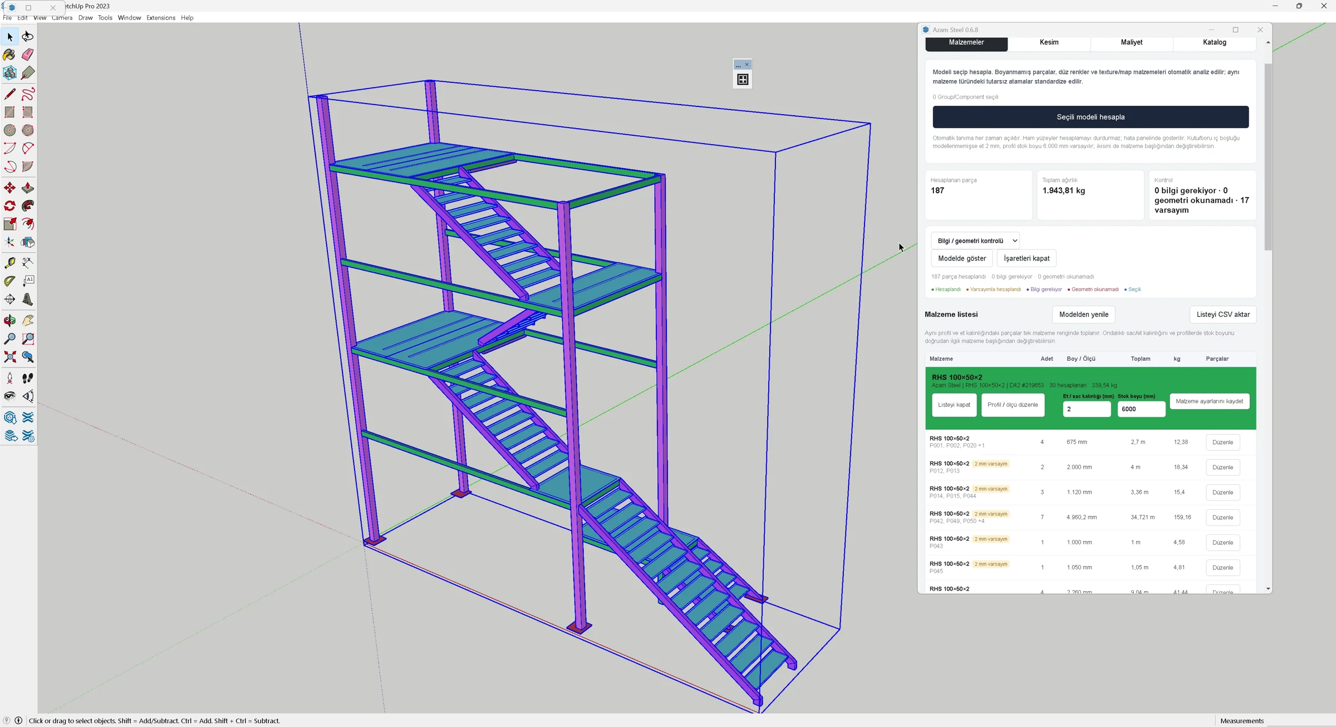Focus Et / sac kalınlığı input field
The image size is (1336, 727).
tap(1087, 409)
